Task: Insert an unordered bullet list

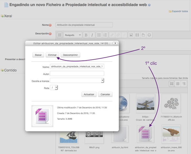Action: 99,35
